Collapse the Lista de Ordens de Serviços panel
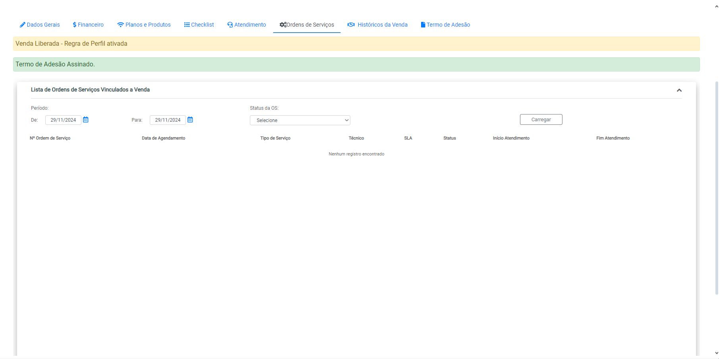The height and width of the screenshot is (359, 719). tap(679, 90)
